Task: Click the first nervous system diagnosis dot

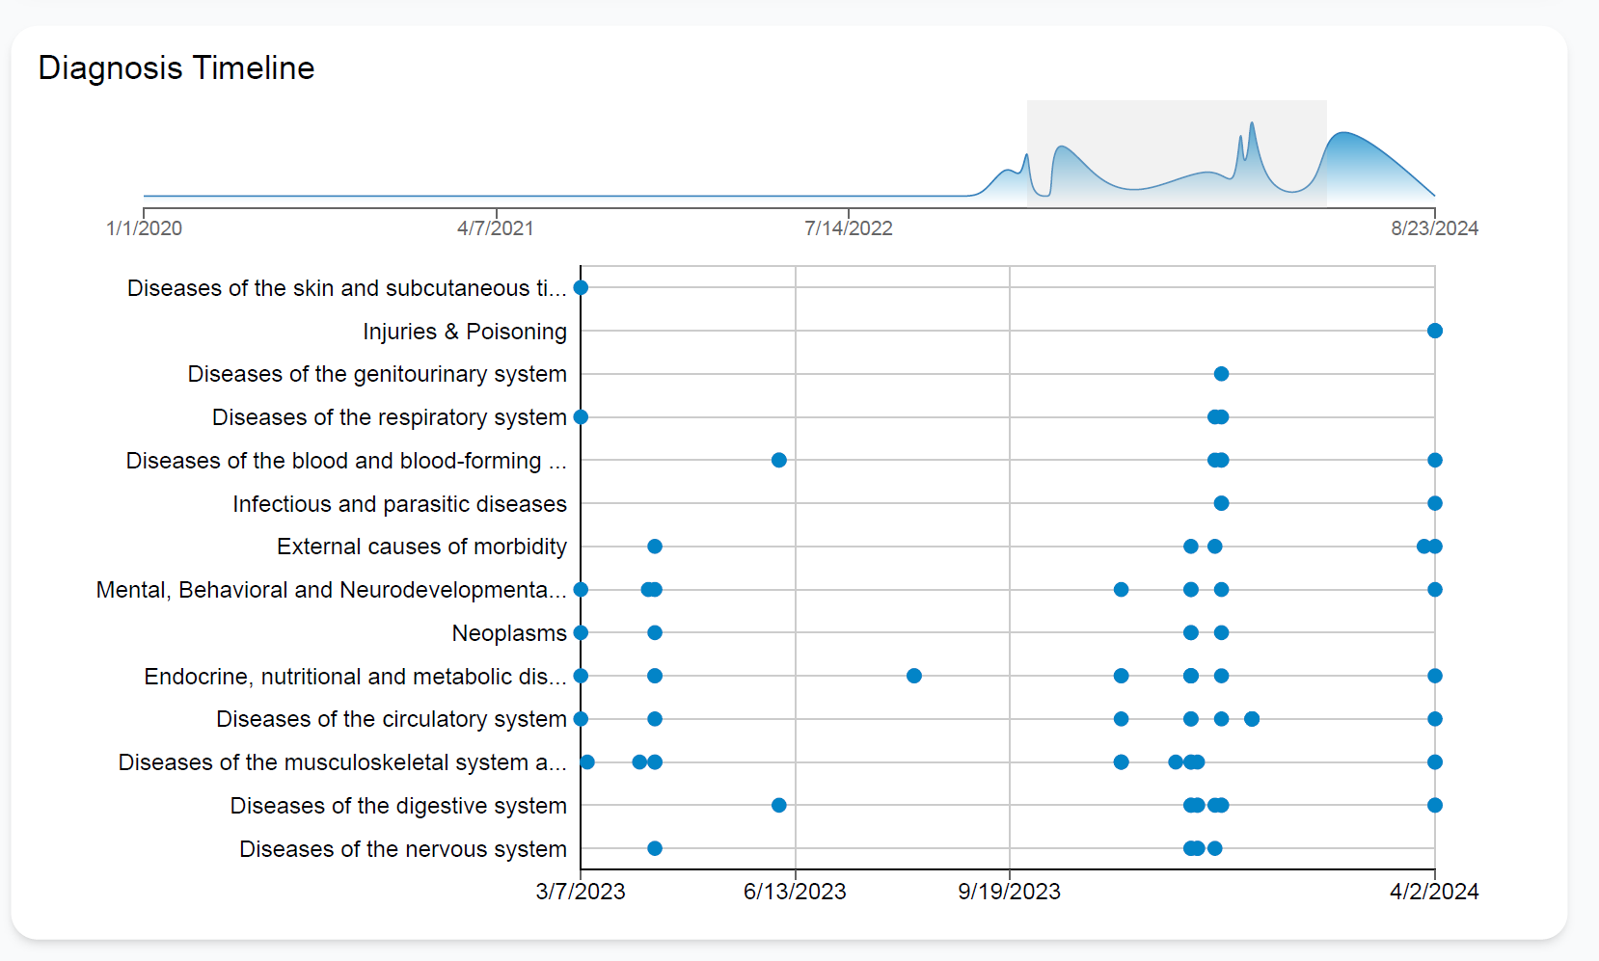Action: click(655, 848)
